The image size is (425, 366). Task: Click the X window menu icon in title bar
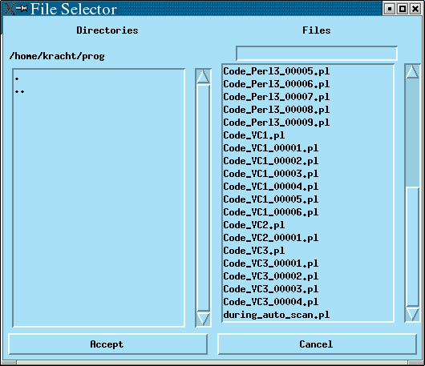pyautogui.click(x=10, y=9)
